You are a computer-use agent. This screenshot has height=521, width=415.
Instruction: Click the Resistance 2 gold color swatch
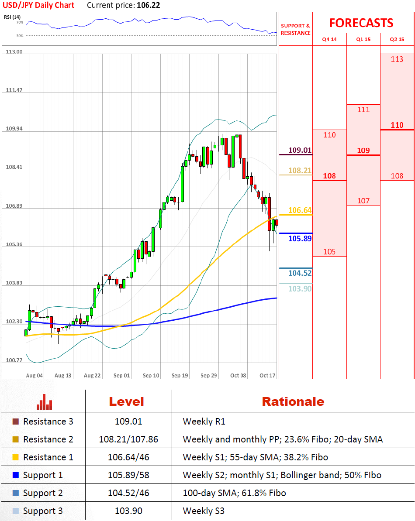coord(16,439)
